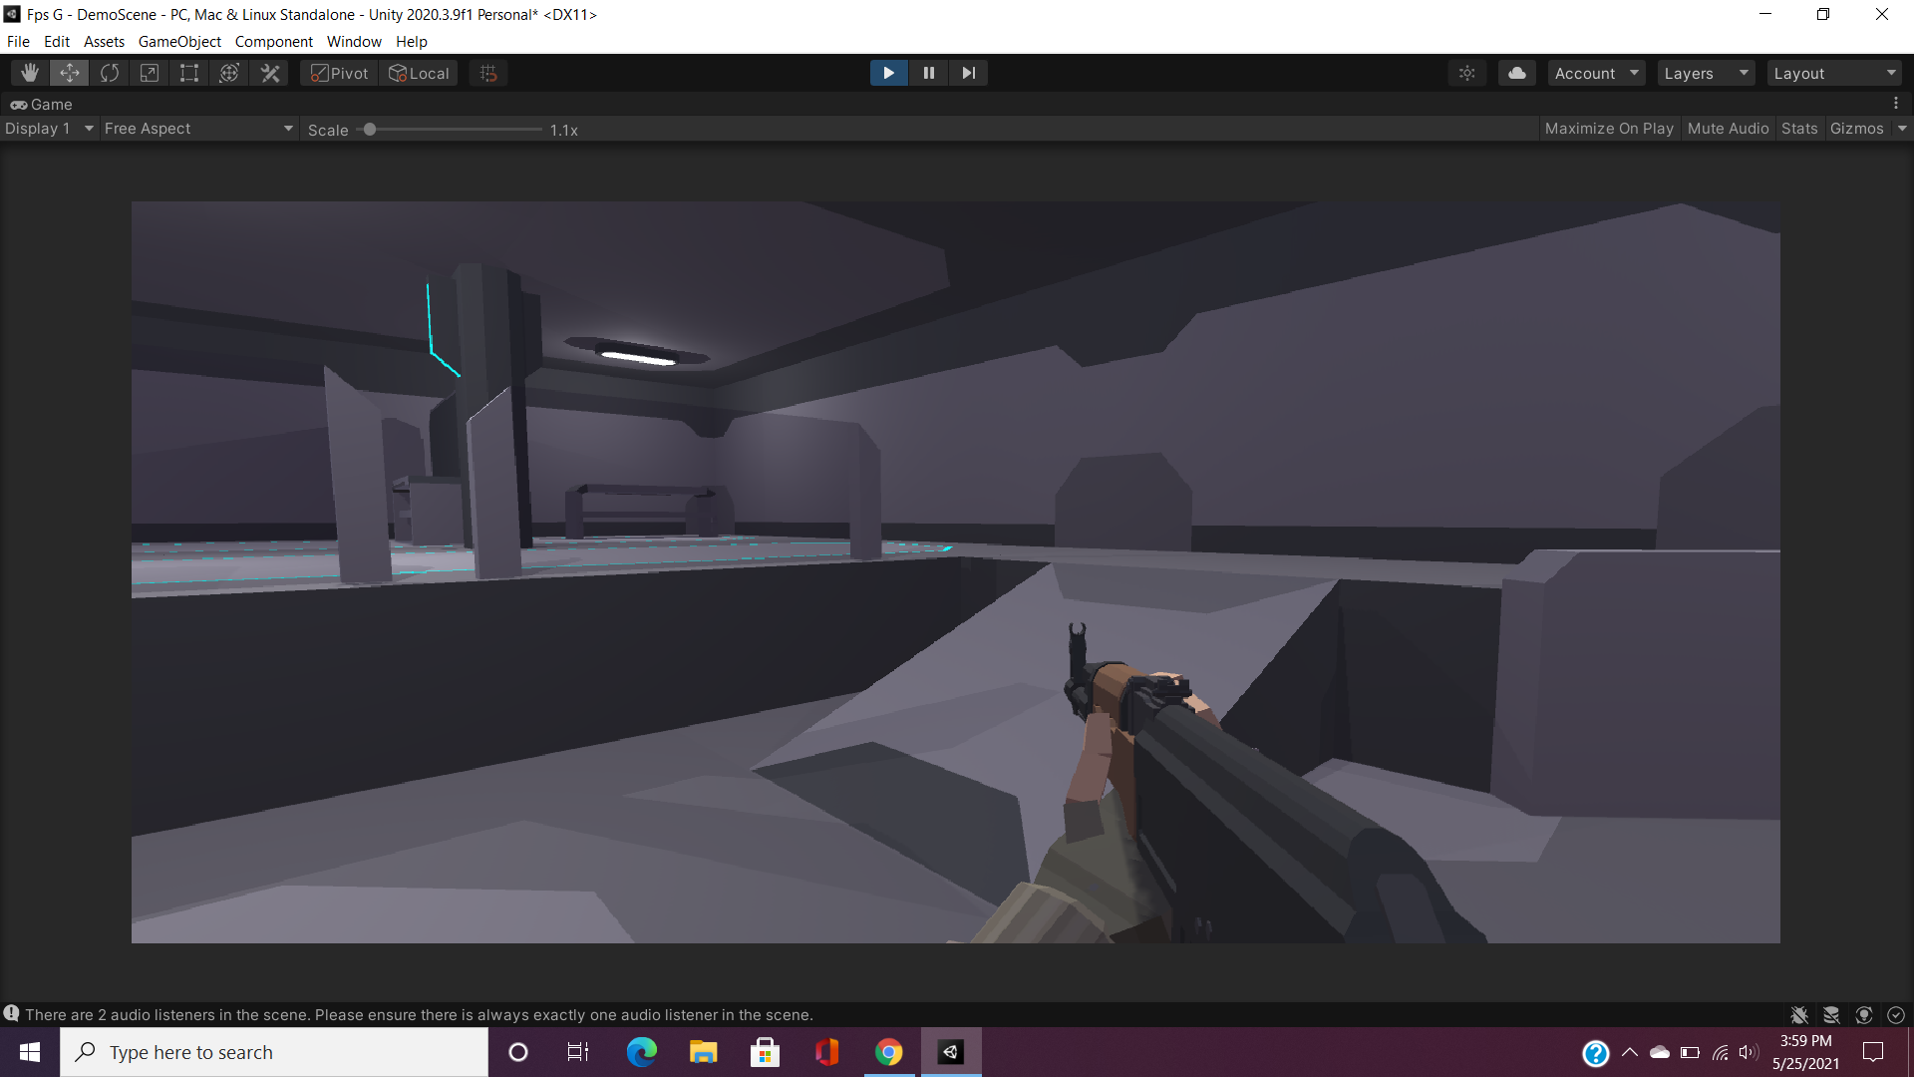Open the GameObject menu
This screenshot has height=1077, width=1914.
pos(179,41)
